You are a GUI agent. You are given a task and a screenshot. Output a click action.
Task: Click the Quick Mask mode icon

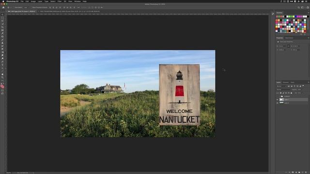2,90
